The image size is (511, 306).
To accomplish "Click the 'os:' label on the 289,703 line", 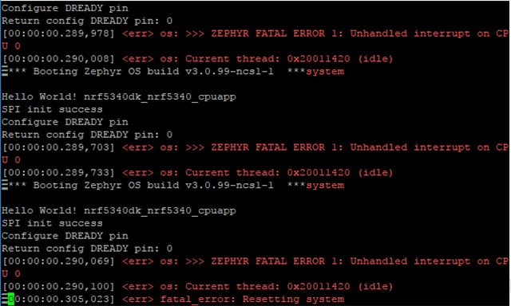I will click(x=168, y=147).
